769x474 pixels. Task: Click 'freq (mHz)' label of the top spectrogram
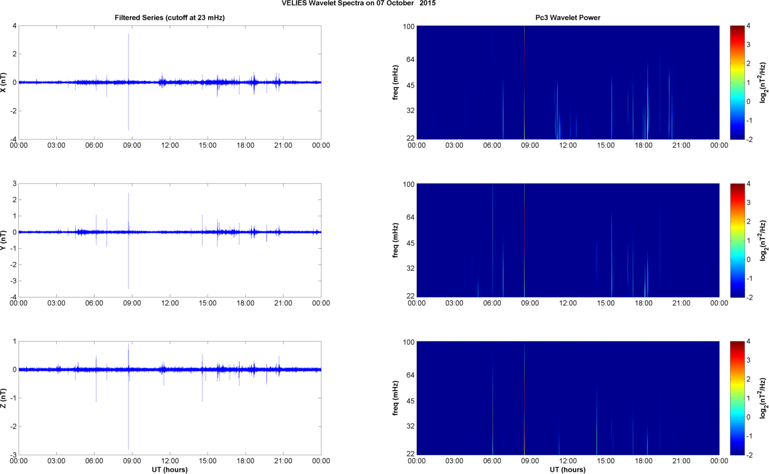pos(397,83)
